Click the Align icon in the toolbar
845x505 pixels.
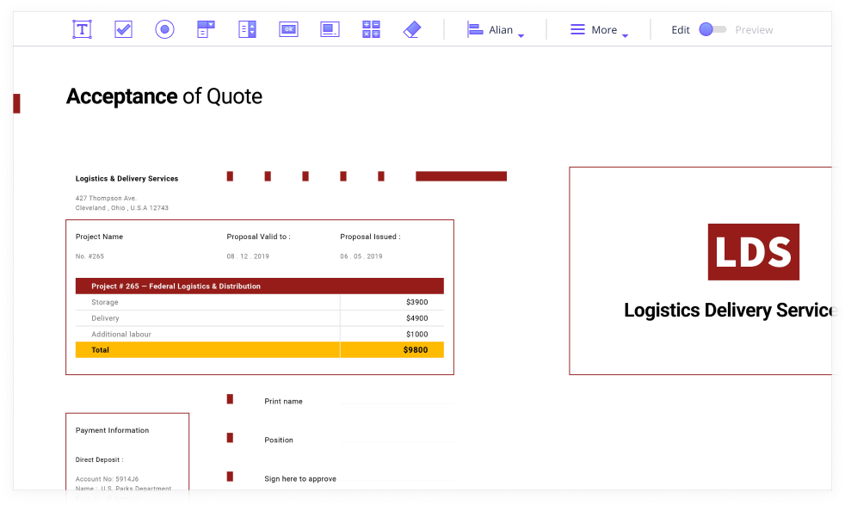475,29
